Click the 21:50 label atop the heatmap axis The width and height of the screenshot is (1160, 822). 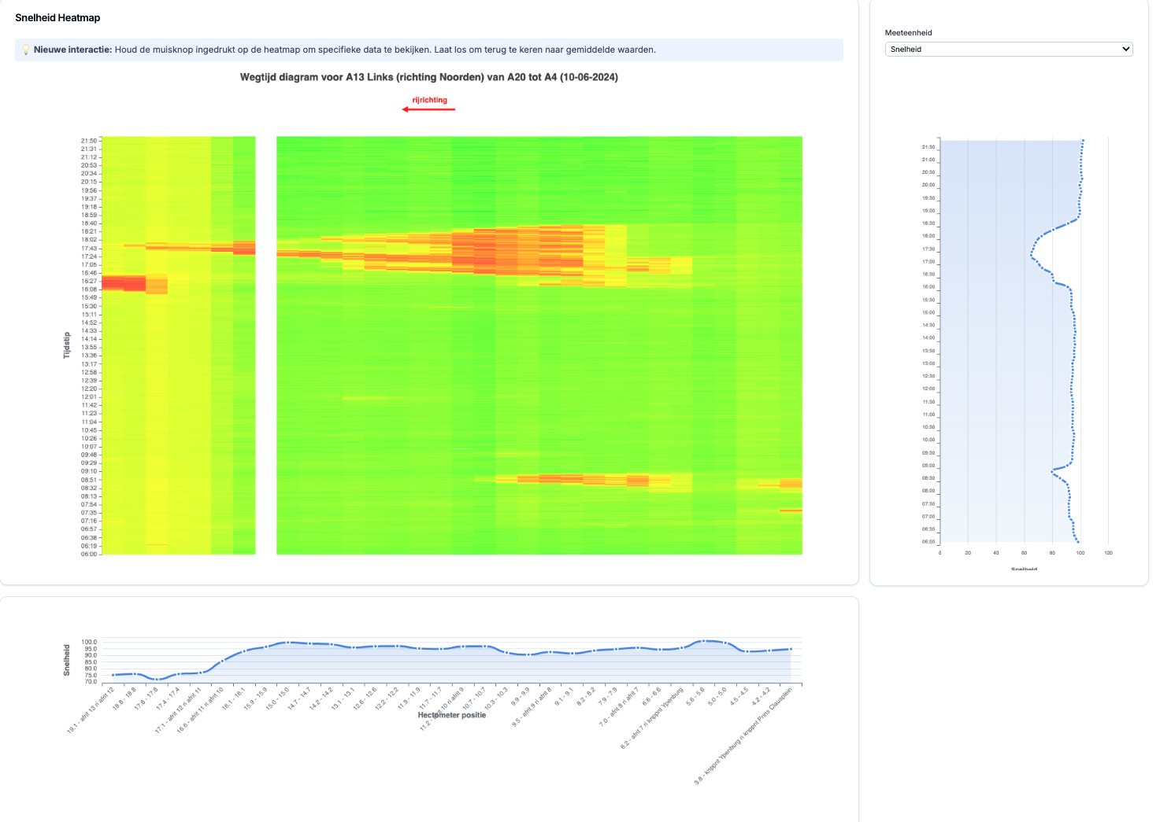click(89, 141)
